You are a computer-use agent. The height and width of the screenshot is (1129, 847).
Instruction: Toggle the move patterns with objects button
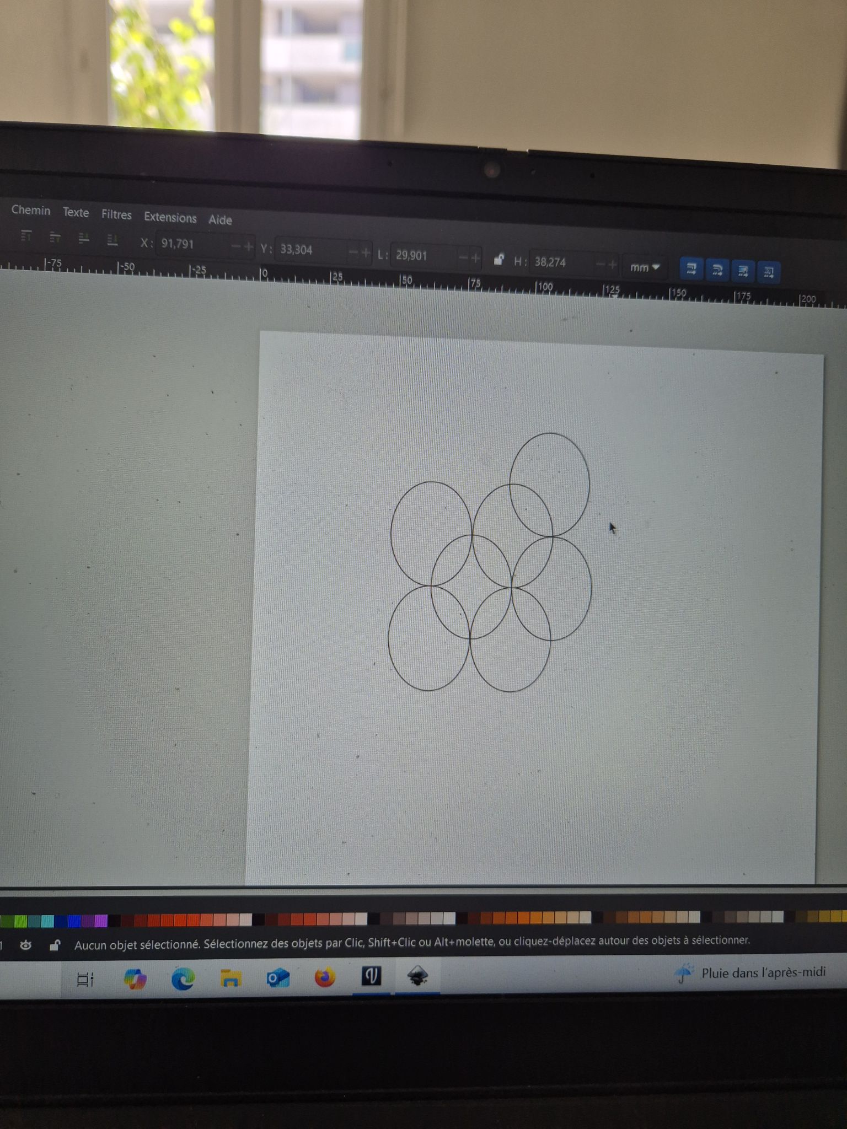coord(769,272)
